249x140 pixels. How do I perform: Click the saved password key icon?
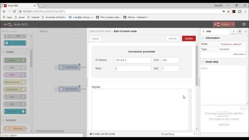[x=224, y=11]
